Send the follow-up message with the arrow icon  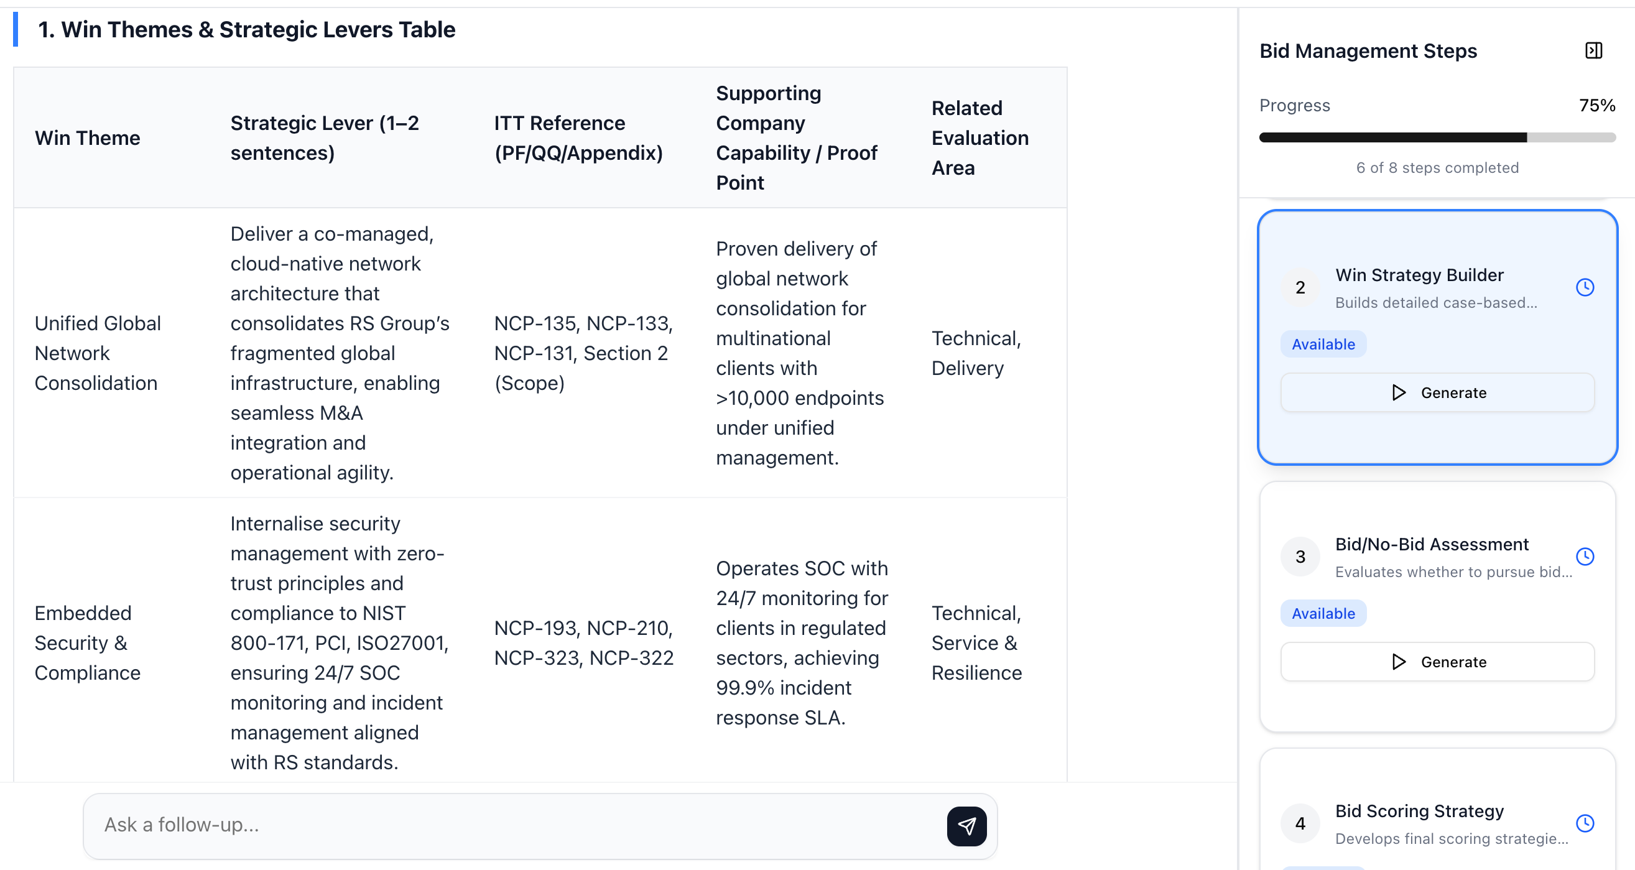(x=966, y=826)
